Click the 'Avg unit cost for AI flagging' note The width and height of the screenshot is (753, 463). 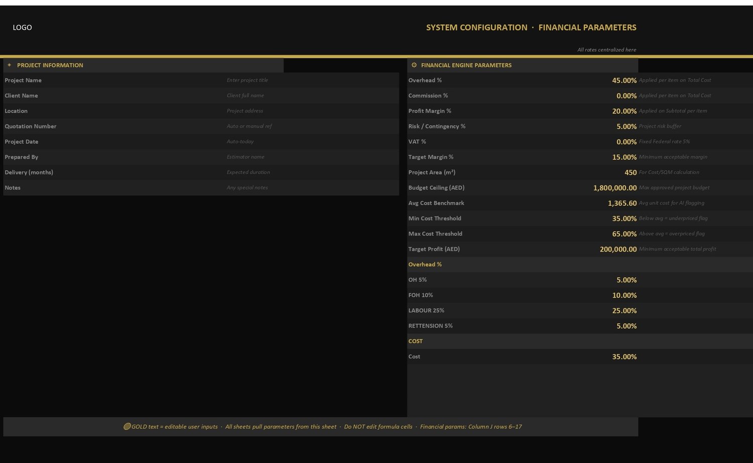(672, 203)
